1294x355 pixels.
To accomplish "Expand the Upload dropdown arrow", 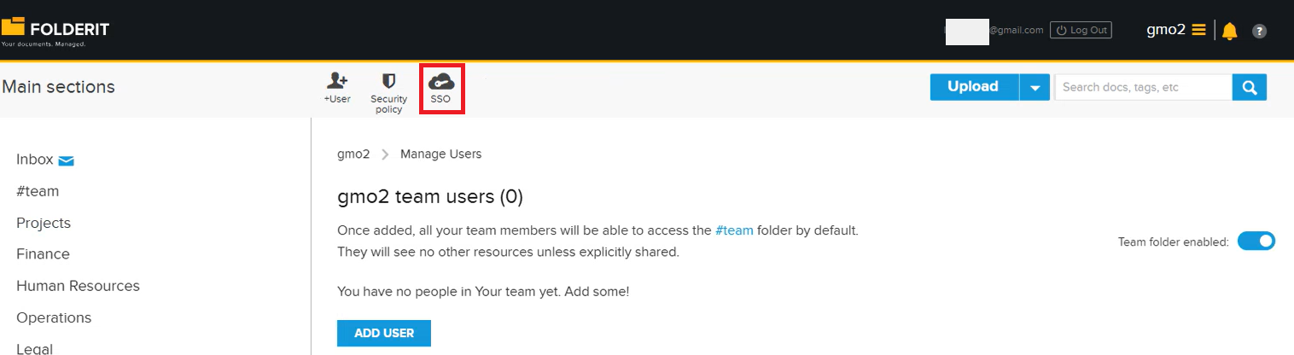I will click(x=1035, y=87).
